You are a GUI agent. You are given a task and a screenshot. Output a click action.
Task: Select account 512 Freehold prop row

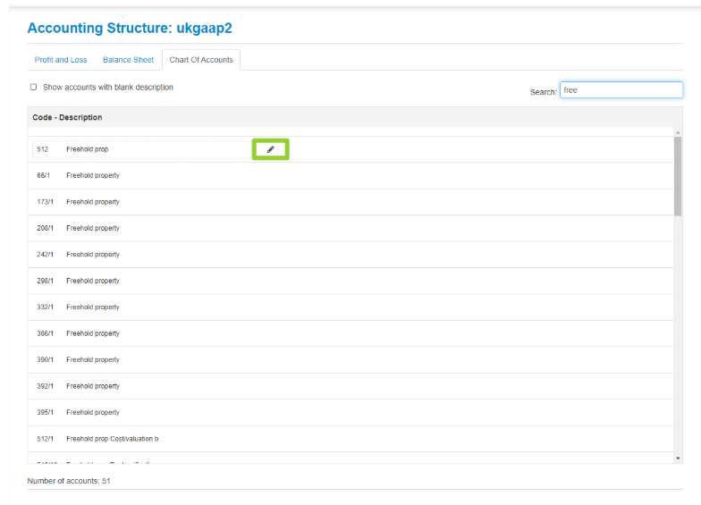tap(88, 149)
